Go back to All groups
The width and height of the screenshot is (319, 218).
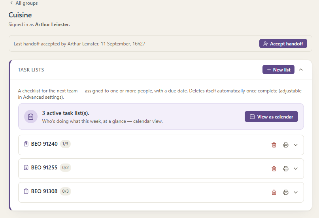(x=24, y=3)
